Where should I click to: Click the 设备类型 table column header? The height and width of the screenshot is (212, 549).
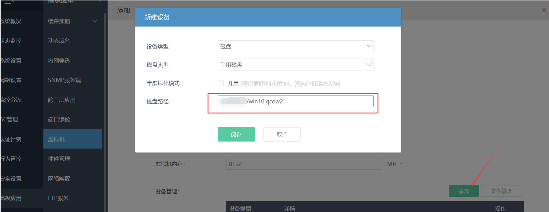[x=240, y=208]
